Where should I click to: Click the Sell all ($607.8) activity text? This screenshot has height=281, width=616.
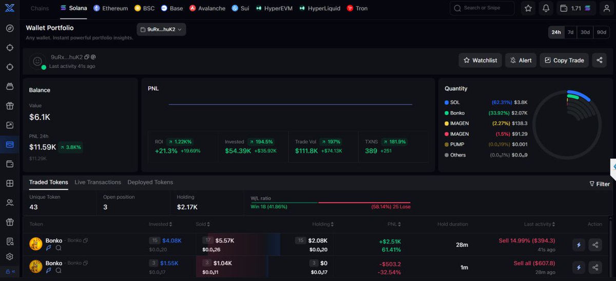(x=534, y=263)
